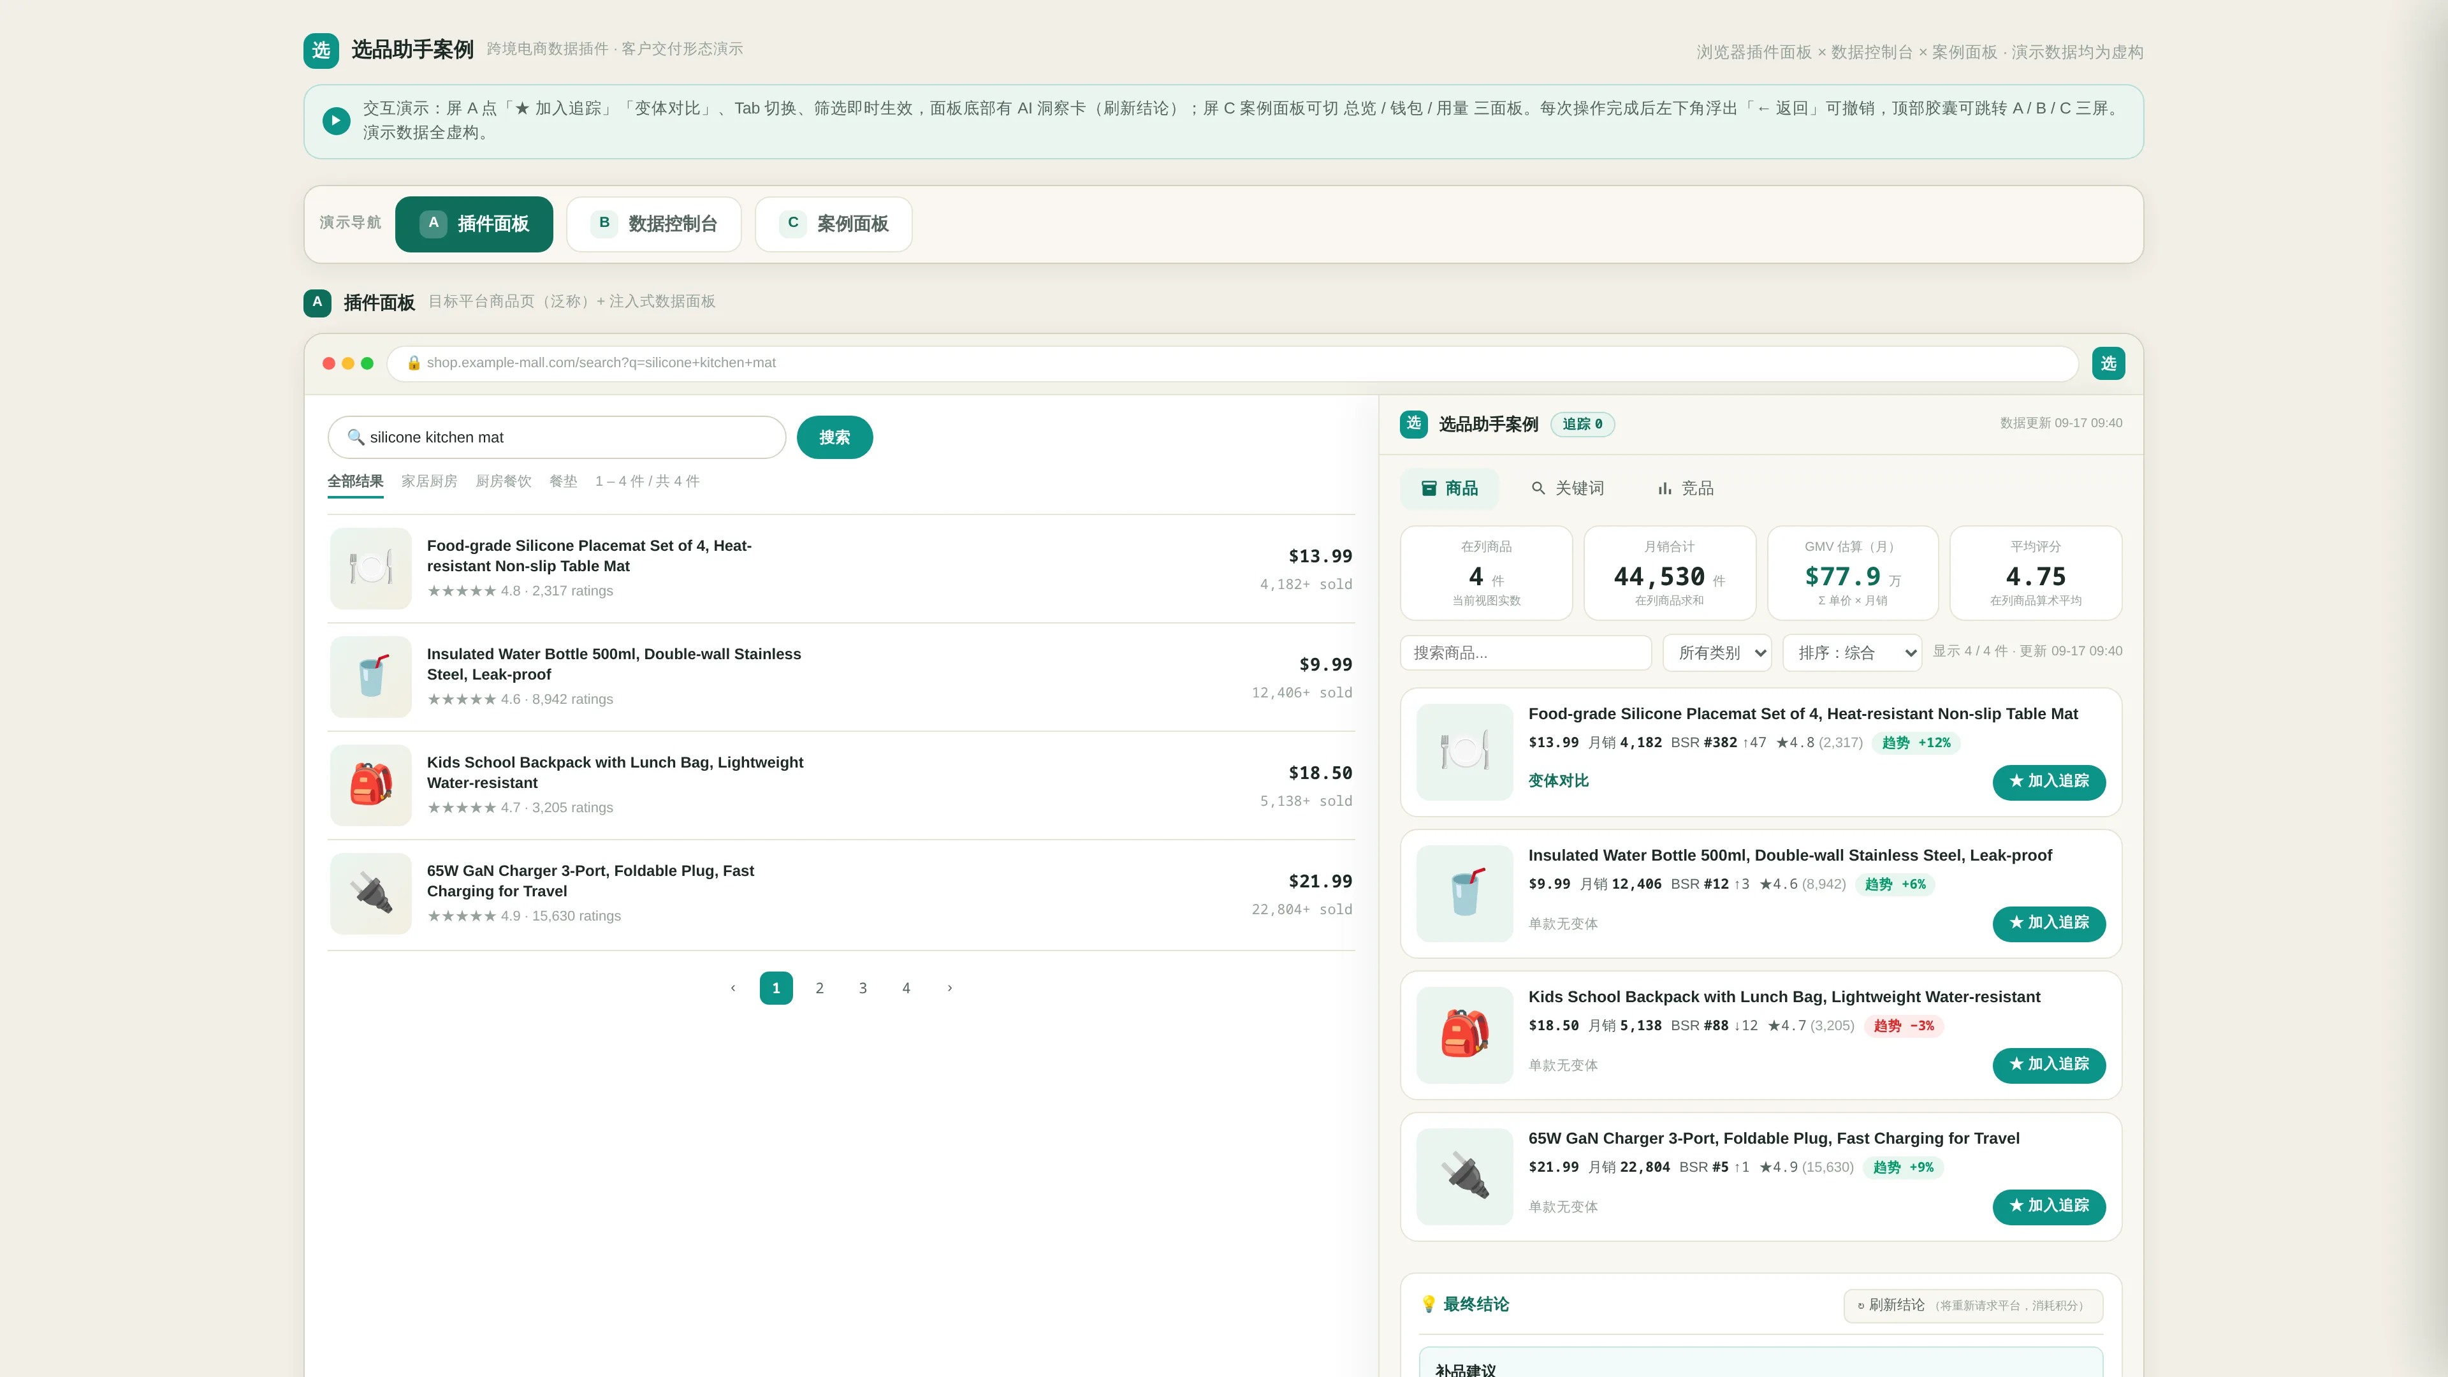The height and width of the screenshot is (1377, 2448).
Task: Click the lightbulb icon beside 最终结论
Action: pos(1428,1304)
